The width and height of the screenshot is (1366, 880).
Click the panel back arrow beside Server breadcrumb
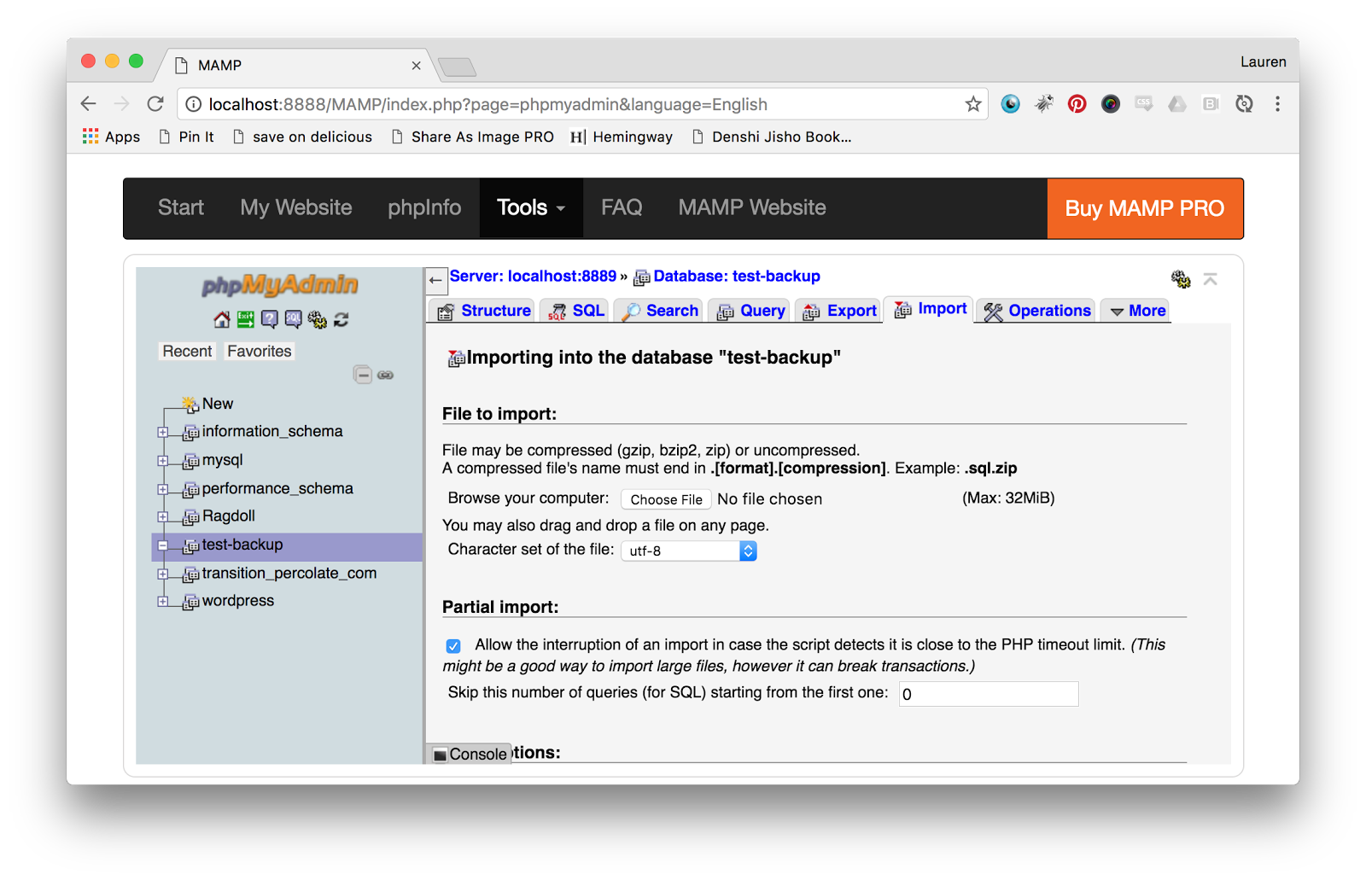435,280
